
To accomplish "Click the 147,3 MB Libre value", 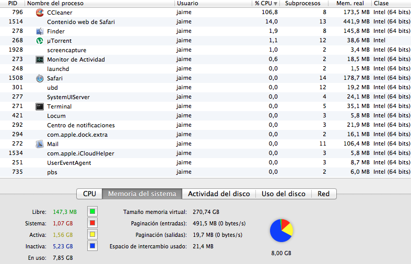I will click(x=65, y=212).
